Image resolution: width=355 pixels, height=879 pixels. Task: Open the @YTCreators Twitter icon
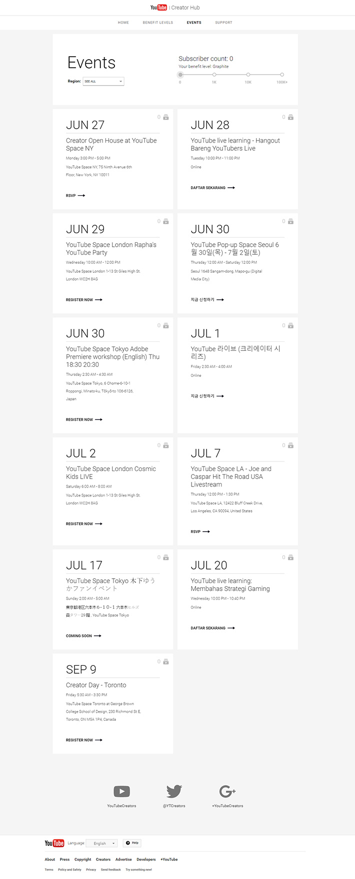(x=174, y=791)
